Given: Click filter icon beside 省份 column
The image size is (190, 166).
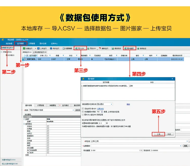Looking at the screenshot, I should coord(143,55).
